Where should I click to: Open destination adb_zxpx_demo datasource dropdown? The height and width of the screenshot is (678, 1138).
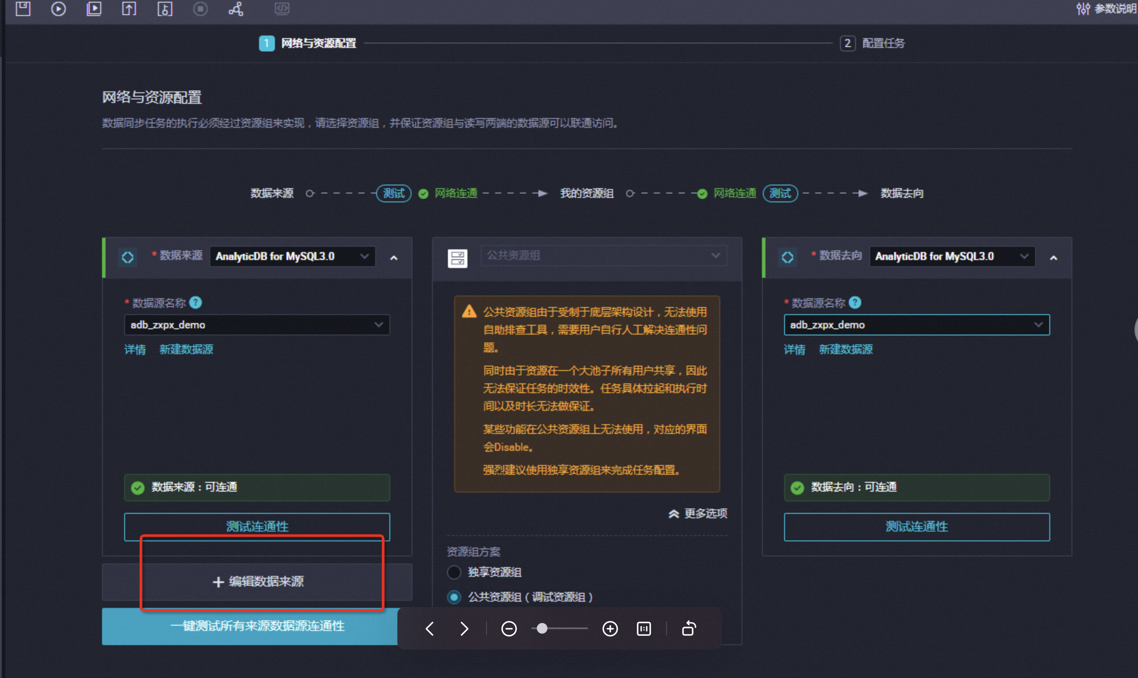[917, 325]
